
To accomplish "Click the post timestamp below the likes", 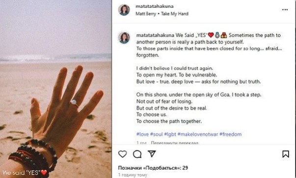I will (x=133, y=175).
